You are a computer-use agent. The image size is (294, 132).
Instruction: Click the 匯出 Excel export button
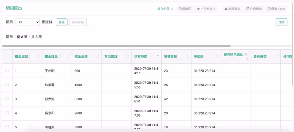click(276, 9)
